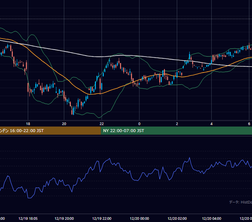
Task: Click the '12/20 04:00' date label
Action: pyautogui.click(x=212, y=218)
